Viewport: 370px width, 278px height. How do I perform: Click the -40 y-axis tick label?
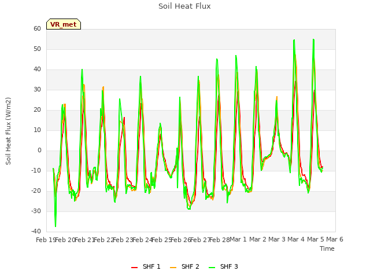point(36,232)
